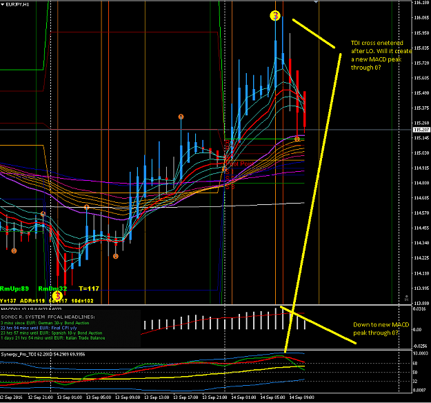Click orange circle marker atop 13 Sep 17:00 candle

point(181,117)
